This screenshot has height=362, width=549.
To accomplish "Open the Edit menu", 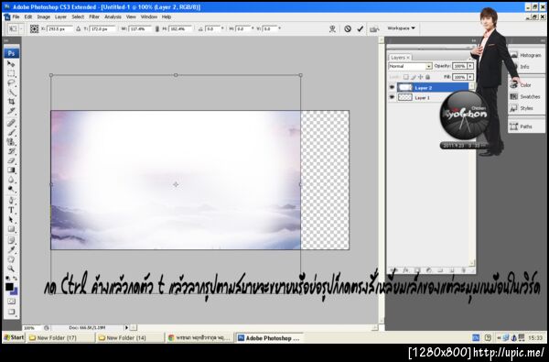I will click(x=28, y=16).
